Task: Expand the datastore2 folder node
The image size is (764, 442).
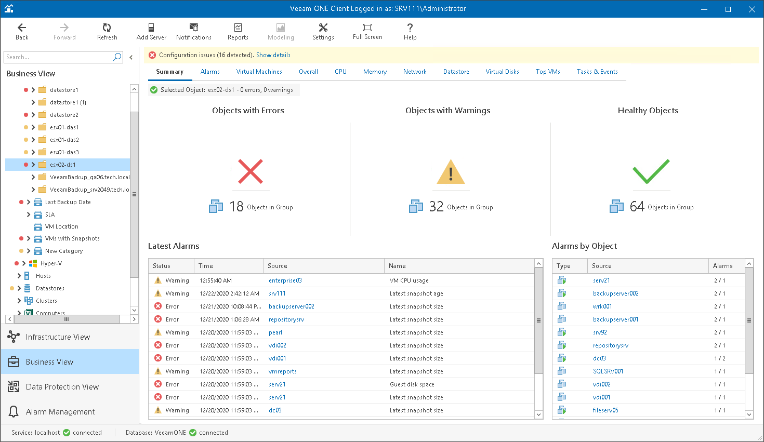Action: (33, 115)
